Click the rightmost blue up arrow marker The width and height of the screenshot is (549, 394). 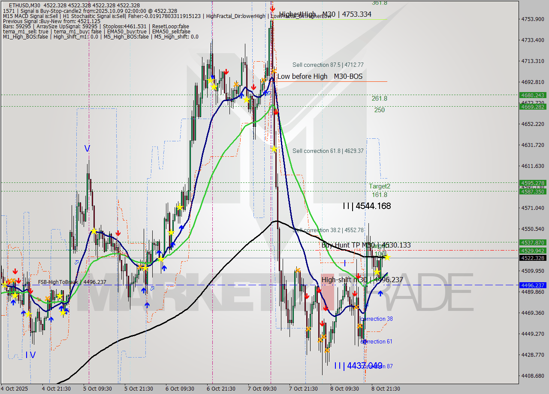tap(380, 293)
